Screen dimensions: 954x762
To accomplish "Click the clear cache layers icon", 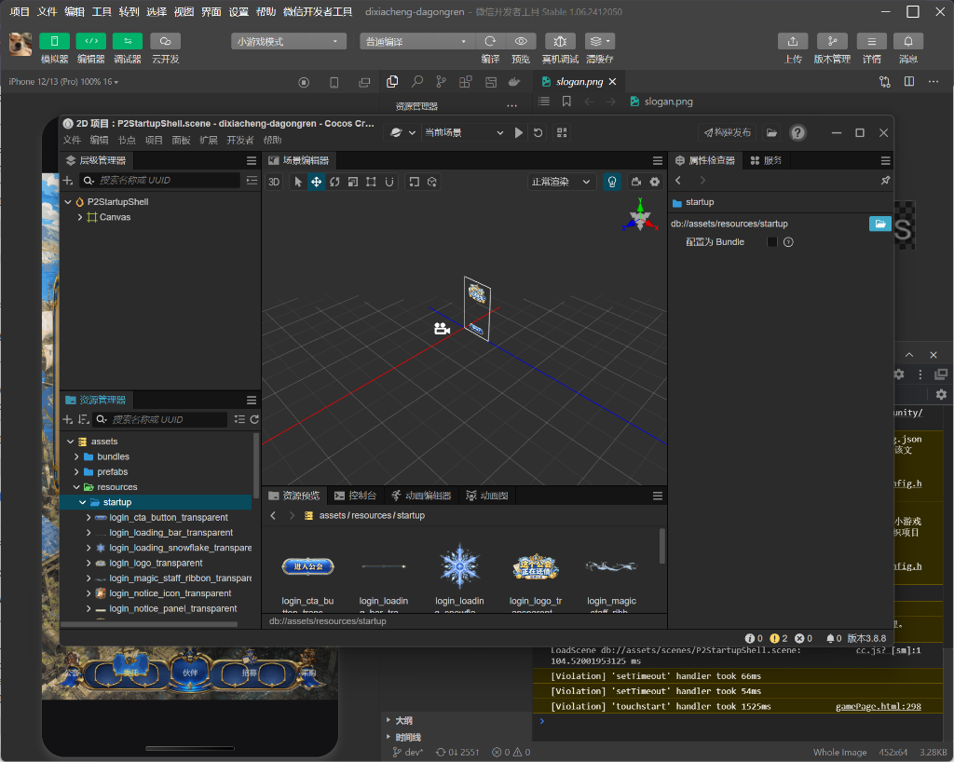I will (x=599, y=41).
